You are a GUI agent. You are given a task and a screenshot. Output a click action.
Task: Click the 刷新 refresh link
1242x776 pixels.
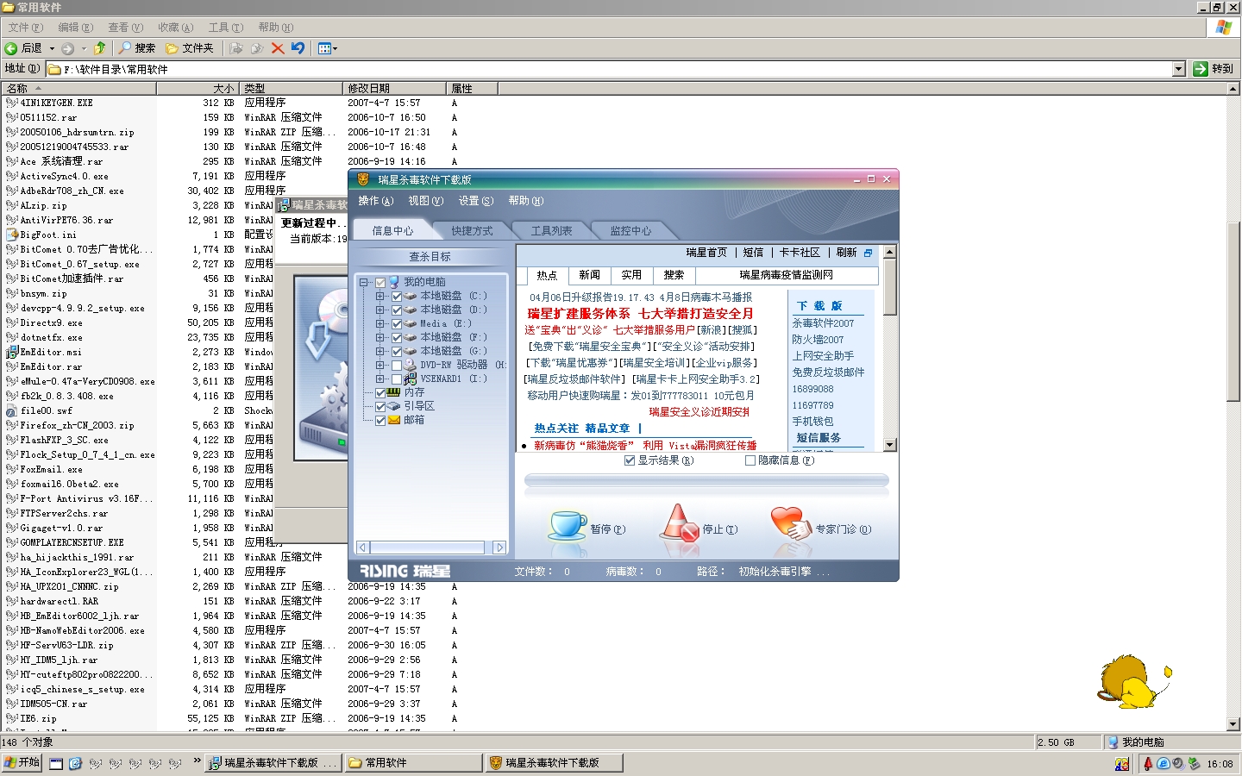pos(846,253)
